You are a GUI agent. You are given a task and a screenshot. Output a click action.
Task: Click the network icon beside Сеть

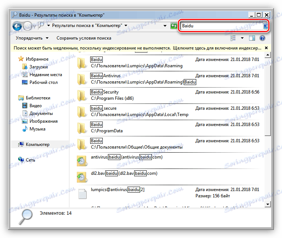[21, 160]
